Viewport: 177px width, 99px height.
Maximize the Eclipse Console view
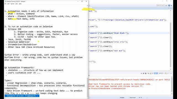pyautogui.click(x=171, y=73)
